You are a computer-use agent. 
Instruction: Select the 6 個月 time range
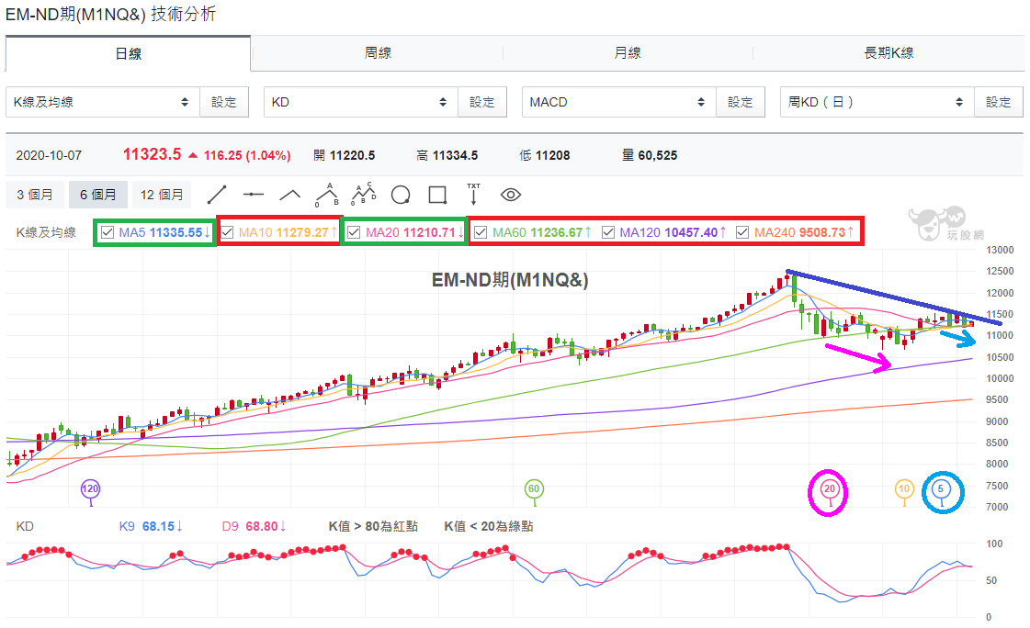tap(98, 195)
